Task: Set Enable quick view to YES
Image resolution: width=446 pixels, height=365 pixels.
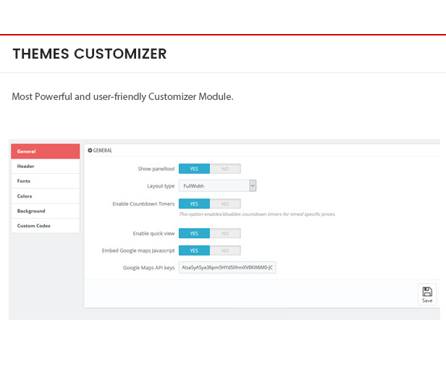Action: click(x=194, y=233)
